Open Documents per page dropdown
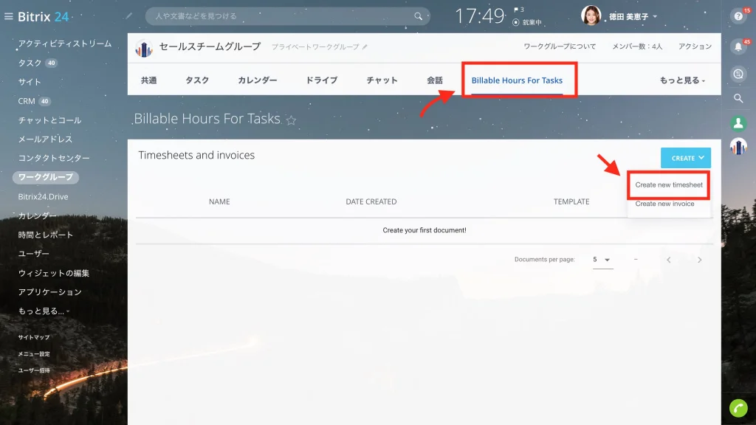Viewport: 756px width, 425px height. click(x=602, y=260)
